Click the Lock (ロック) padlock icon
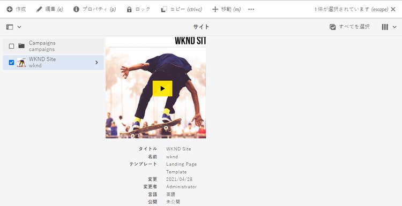Viewport: 402px width, 206px height. click(x=129, y=10)
